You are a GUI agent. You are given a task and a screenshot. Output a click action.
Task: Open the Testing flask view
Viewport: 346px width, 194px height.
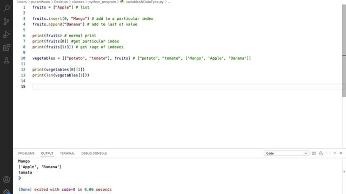pos(6,60)
